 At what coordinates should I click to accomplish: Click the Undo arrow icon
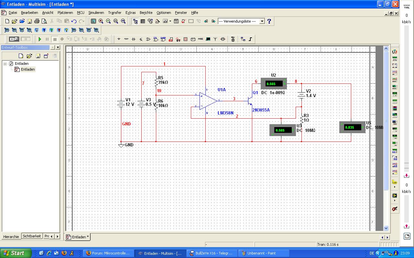(74, 21)
